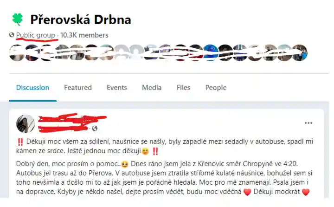Open the post's three-dot options menu
The image size is (334, 207).
[308, 123]
